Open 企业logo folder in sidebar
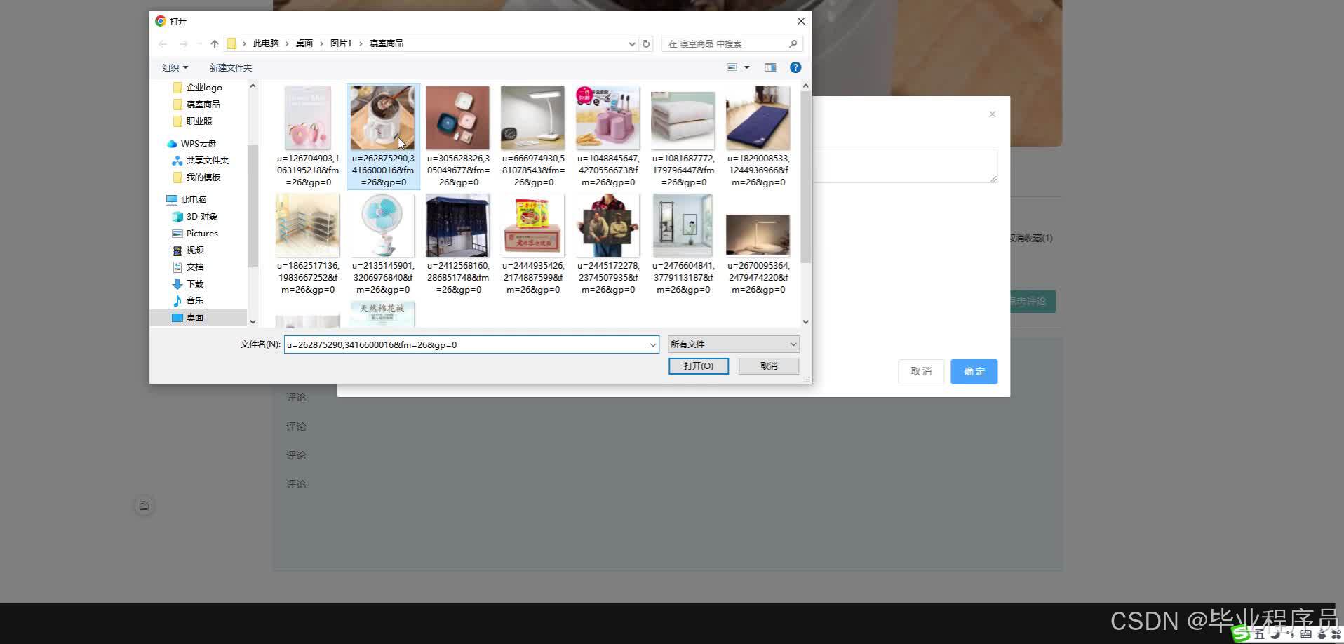Viewport: 1344px width, 644px height. 197,88
